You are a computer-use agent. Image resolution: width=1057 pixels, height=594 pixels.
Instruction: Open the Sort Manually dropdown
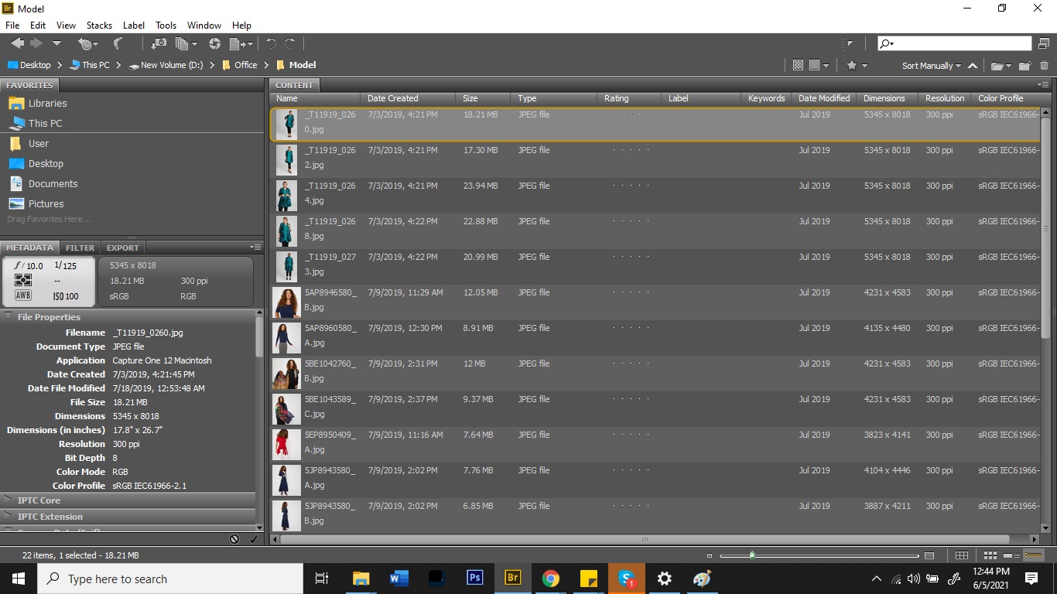(931, 66)
